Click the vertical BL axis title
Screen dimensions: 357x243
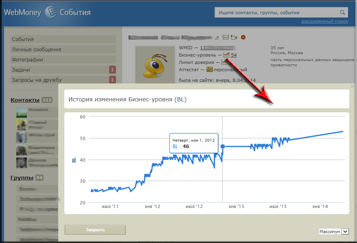point(74,160)
